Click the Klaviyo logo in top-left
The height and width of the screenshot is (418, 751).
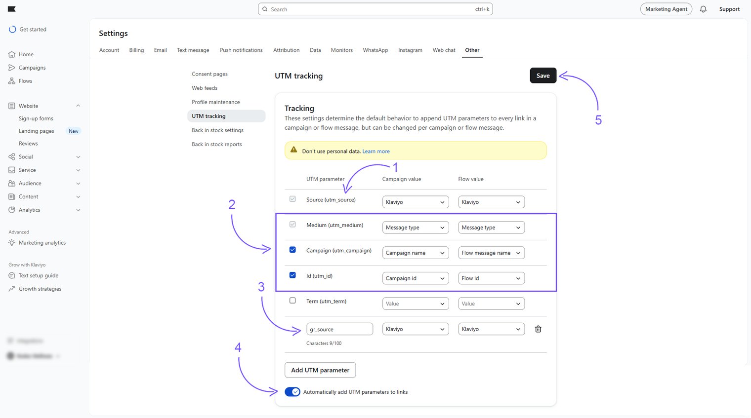12,9
